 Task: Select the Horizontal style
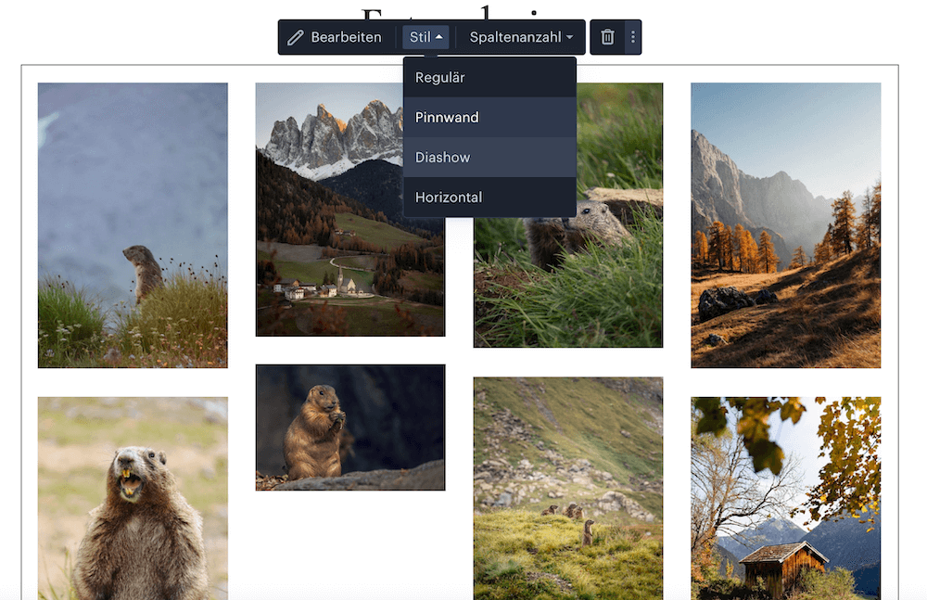point(489,197)
